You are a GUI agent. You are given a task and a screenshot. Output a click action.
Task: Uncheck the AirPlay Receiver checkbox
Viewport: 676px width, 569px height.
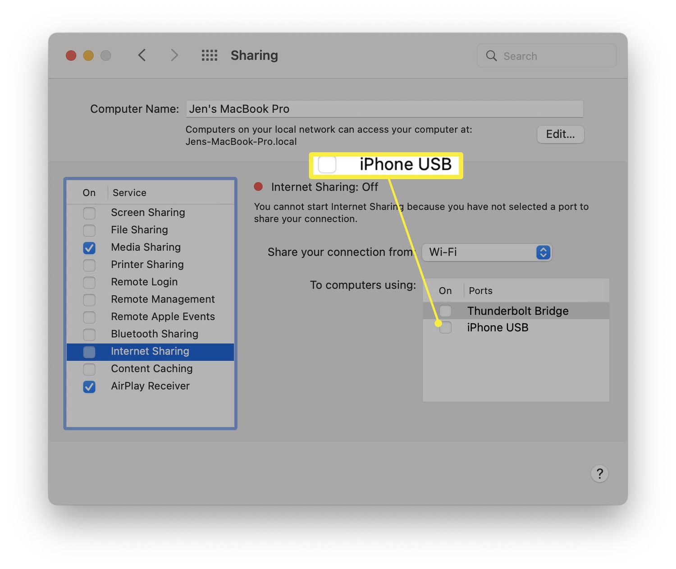(x=89, y=386)
